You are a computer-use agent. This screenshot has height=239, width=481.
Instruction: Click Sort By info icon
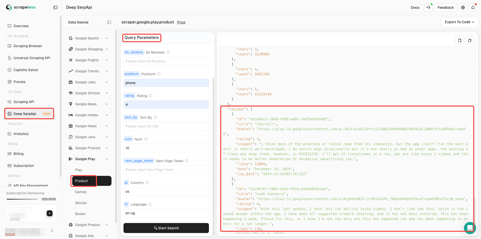point(155,117)
